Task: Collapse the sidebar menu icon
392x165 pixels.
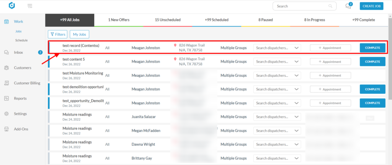Action: (30, 6)
